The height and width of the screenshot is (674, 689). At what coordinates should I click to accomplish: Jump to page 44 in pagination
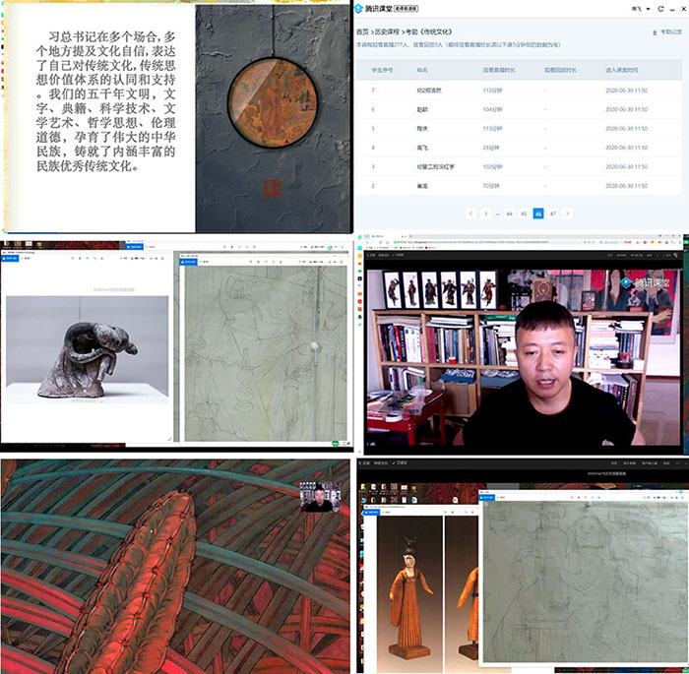[x=509, y=214]
